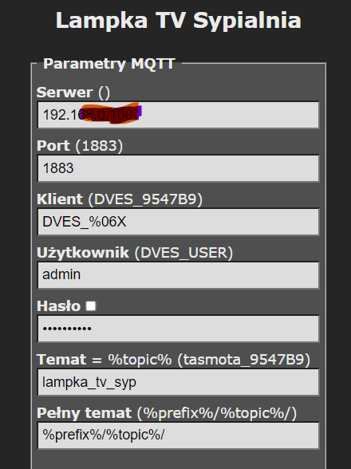Click the Użytkownik label text
351x469 pixels.
click(x=83, y=253)
